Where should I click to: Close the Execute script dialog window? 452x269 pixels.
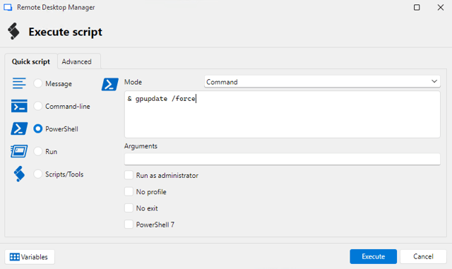point(441,7)
